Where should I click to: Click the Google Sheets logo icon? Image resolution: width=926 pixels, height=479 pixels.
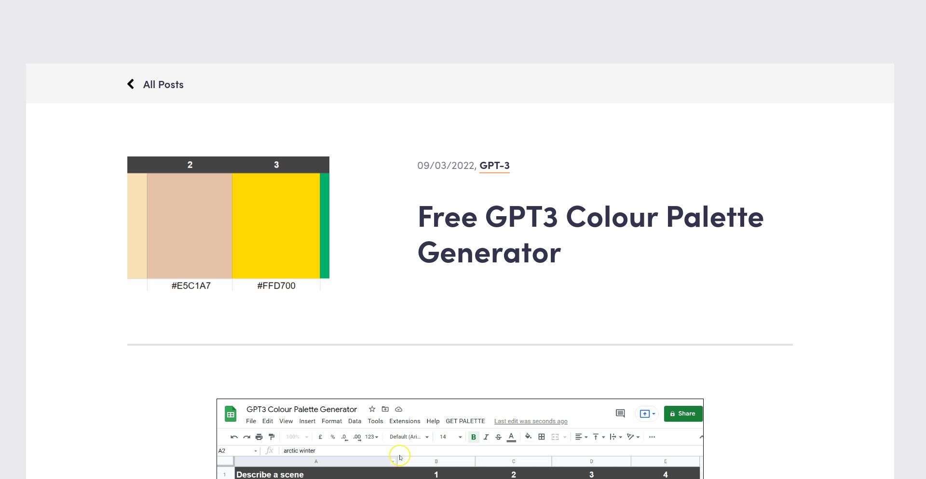(x=231, y=414)
